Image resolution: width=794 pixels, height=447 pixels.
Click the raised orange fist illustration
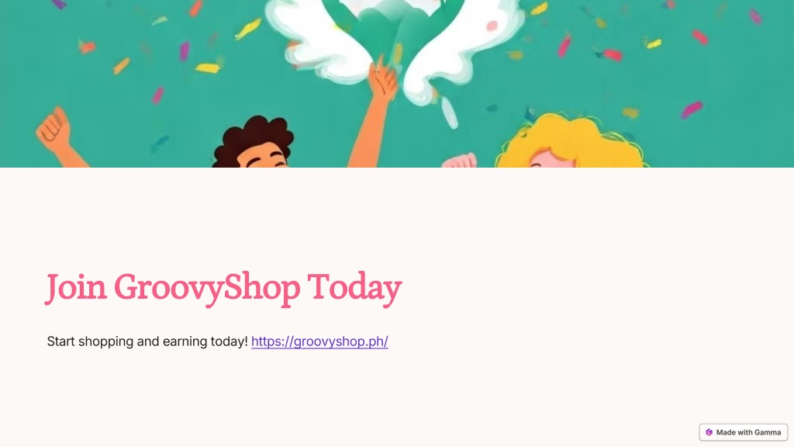(x=54, y=130)
